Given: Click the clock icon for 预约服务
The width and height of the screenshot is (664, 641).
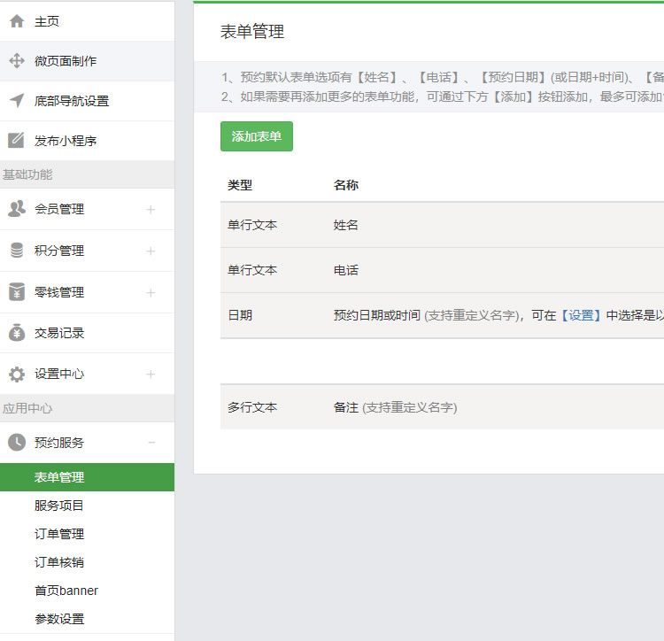Looking at the screenshot, I should pos(16,443).
